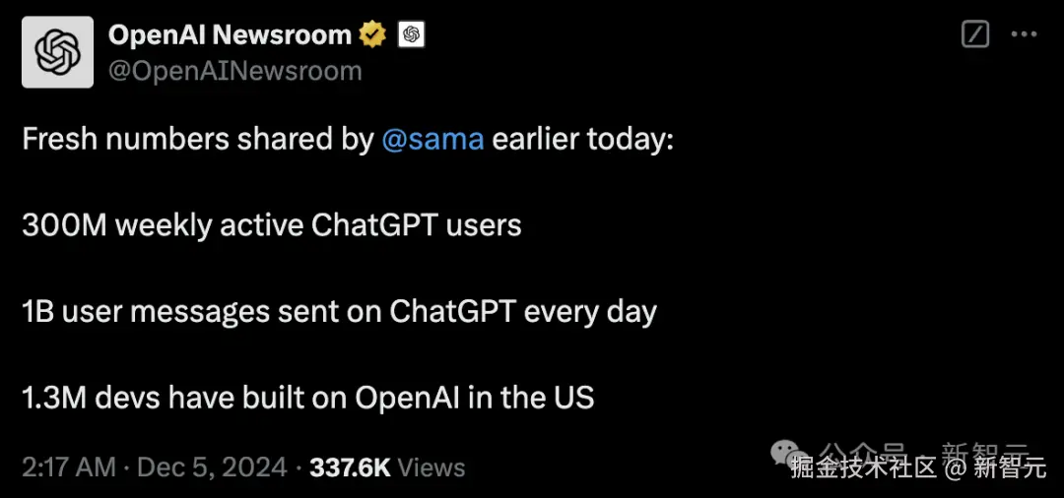
Task: Click the @OpenAINewsroom handle
Action: 234,71
